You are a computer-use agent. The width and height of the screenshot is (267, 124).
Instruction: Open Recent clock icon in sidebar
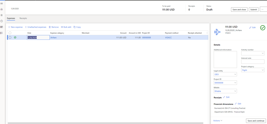click(x=2, y=21)
